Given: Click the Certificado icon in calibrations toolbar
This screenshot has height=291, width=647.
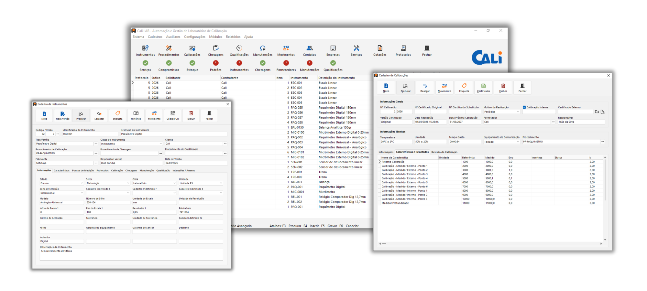Looking at the screenshot, I should (483, 88).
